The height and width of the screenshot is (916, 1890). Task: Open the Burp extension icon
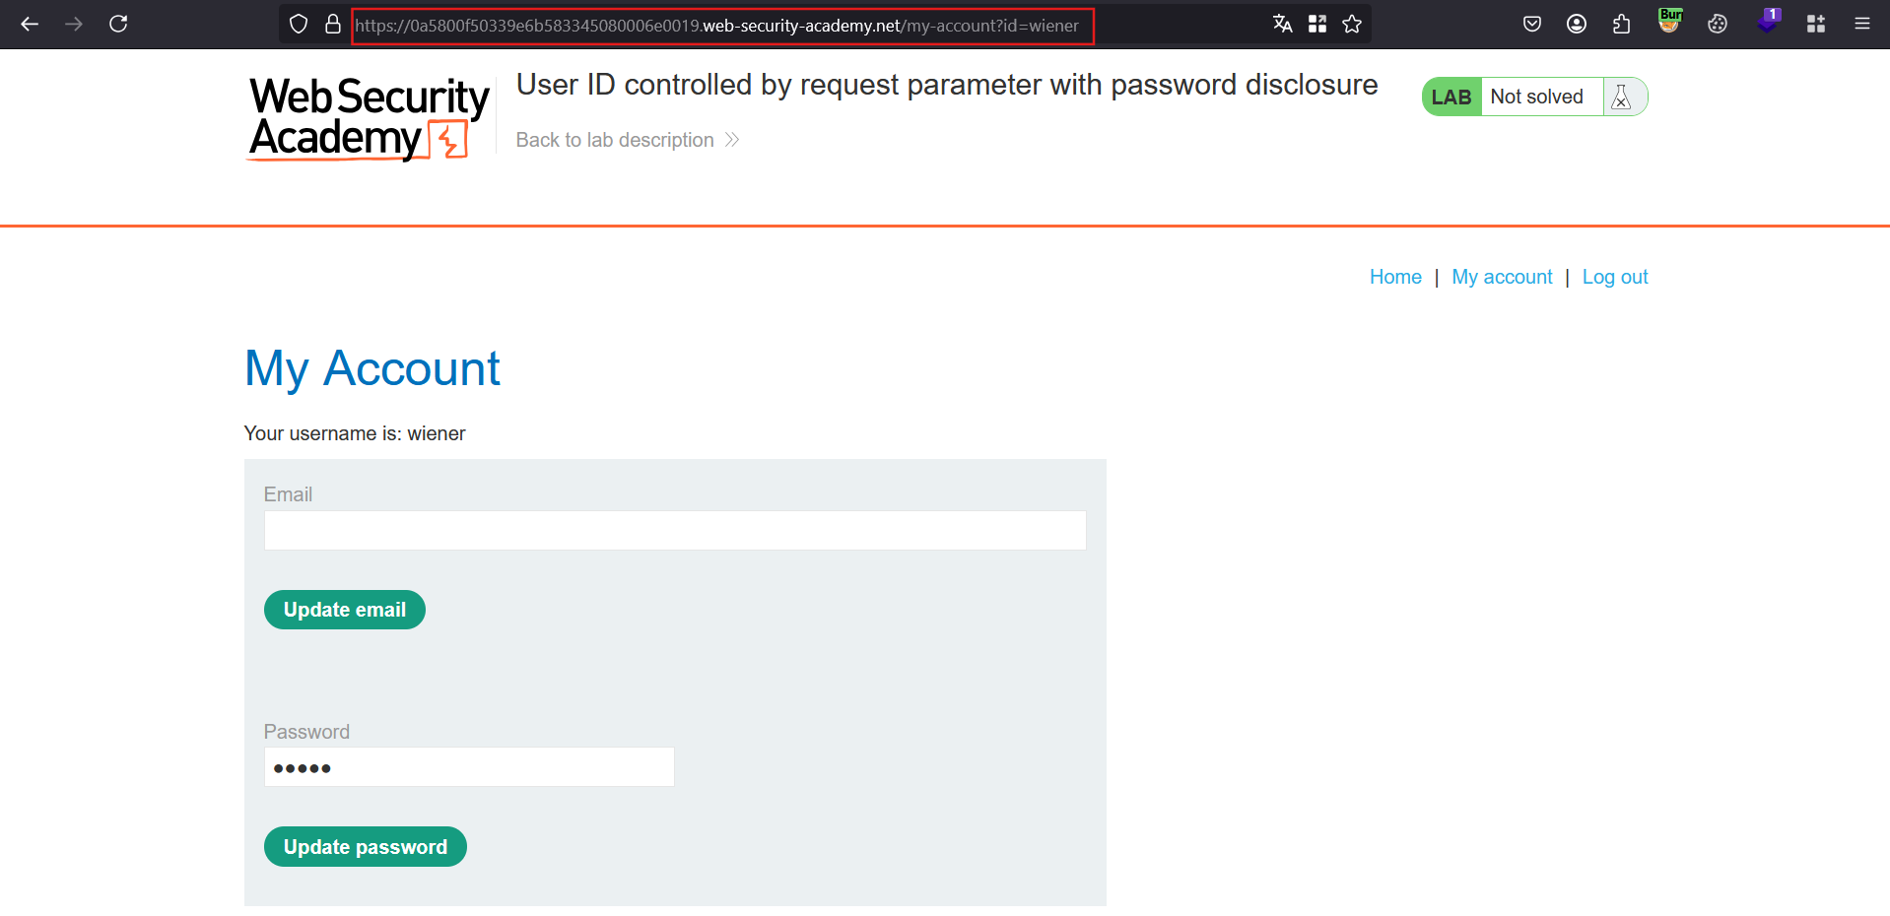click(1669, 22)
